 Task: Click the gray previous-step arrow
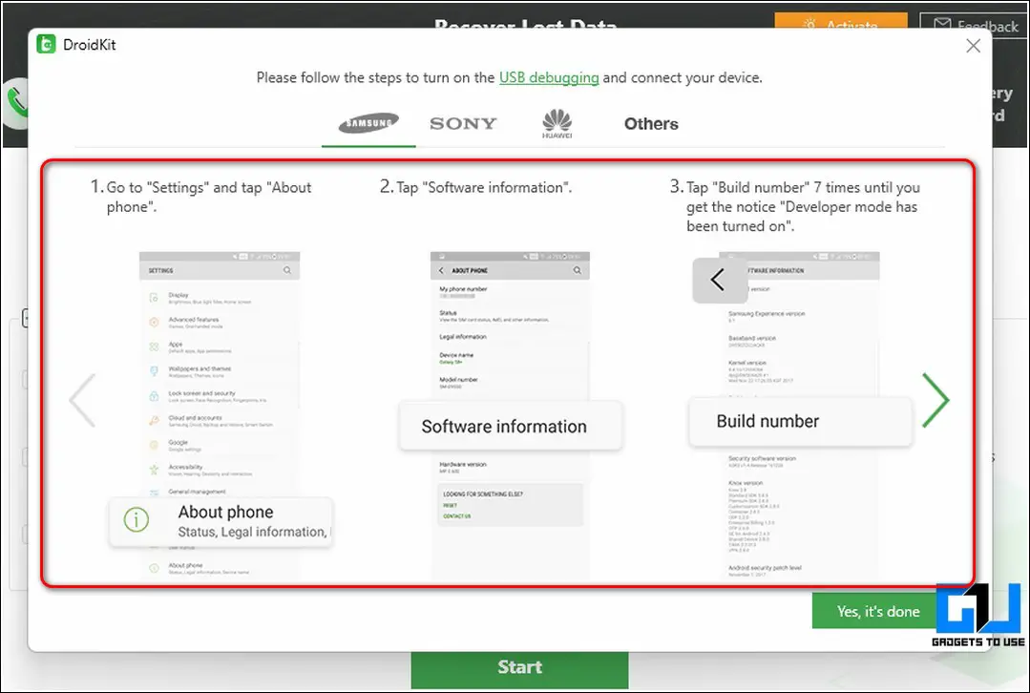point(83,400)
